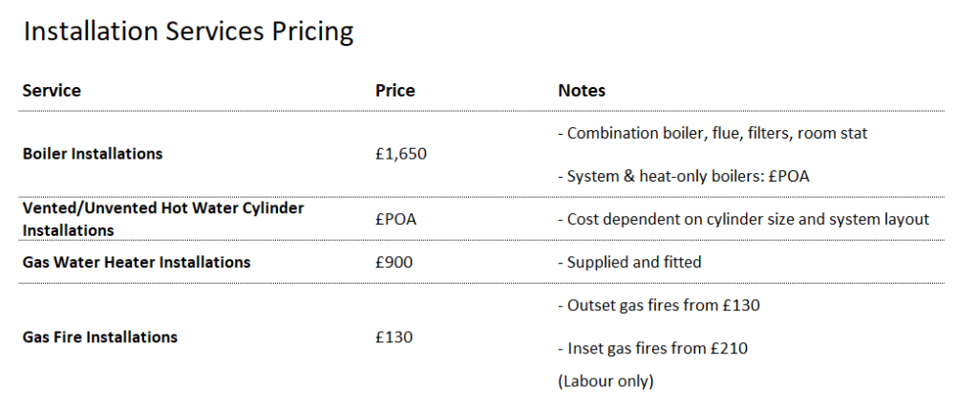This screenshot has width=978, height=409.
Task: Click the £900 price value
Action: tap(393, 262)
